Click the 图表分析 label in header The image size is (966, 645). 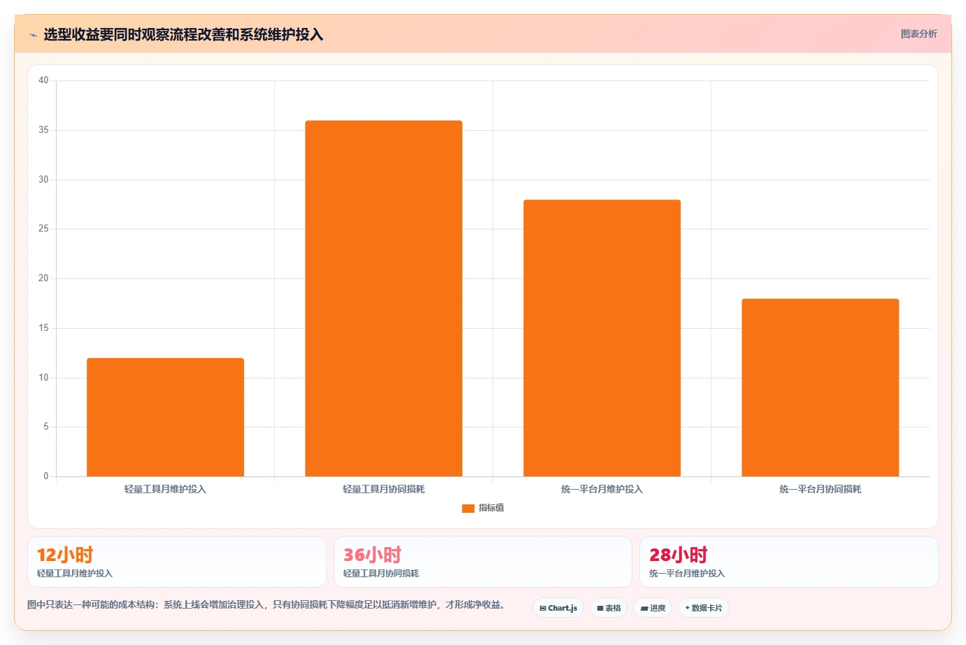918,34
